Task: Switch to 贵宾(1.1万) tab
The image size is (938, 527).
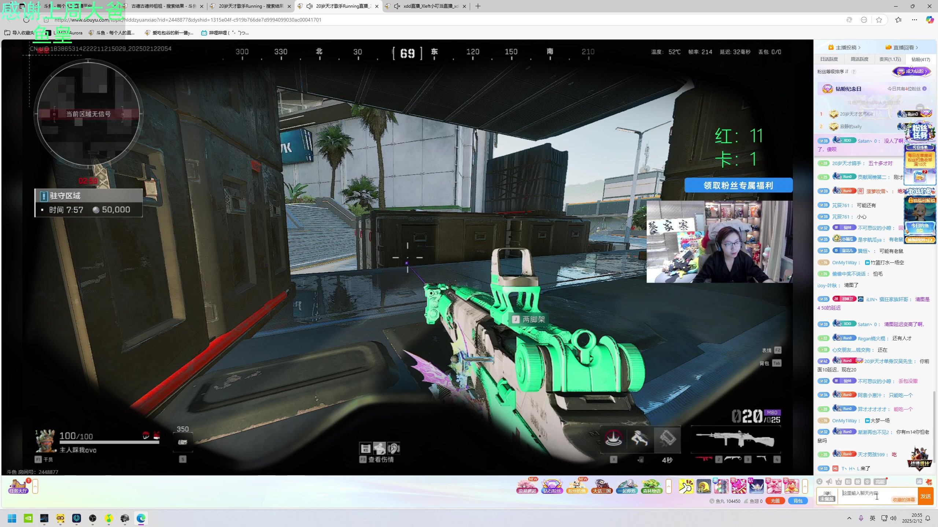Action: 890,59
